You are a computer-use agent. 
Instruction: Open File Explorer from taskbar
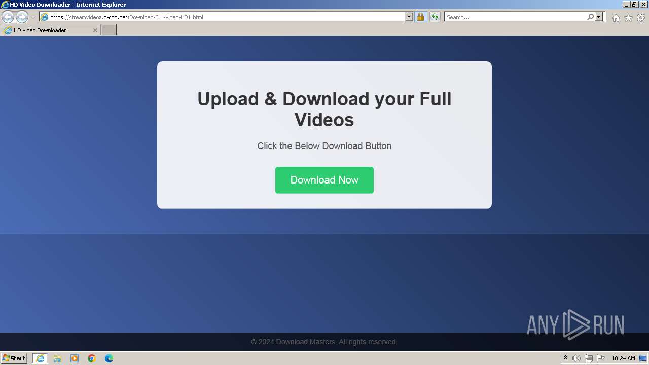pos(57,358)
